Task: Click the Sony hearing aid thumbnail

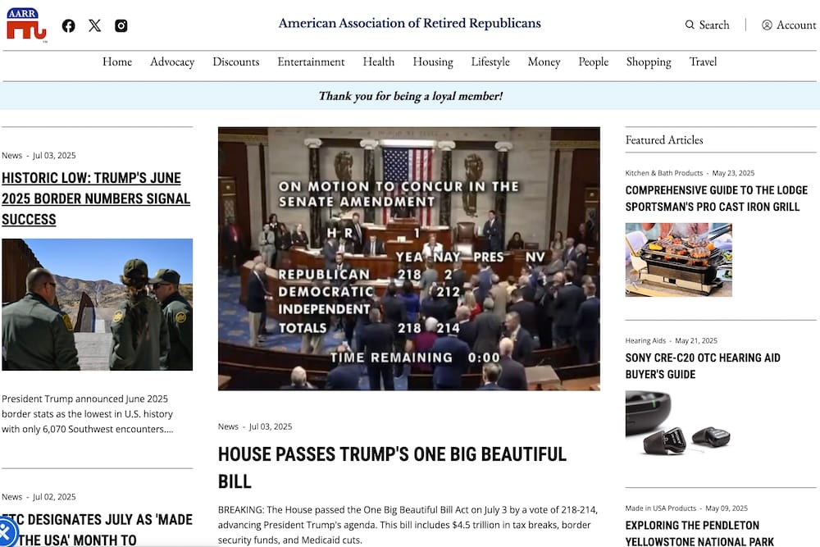Action: 678,424
